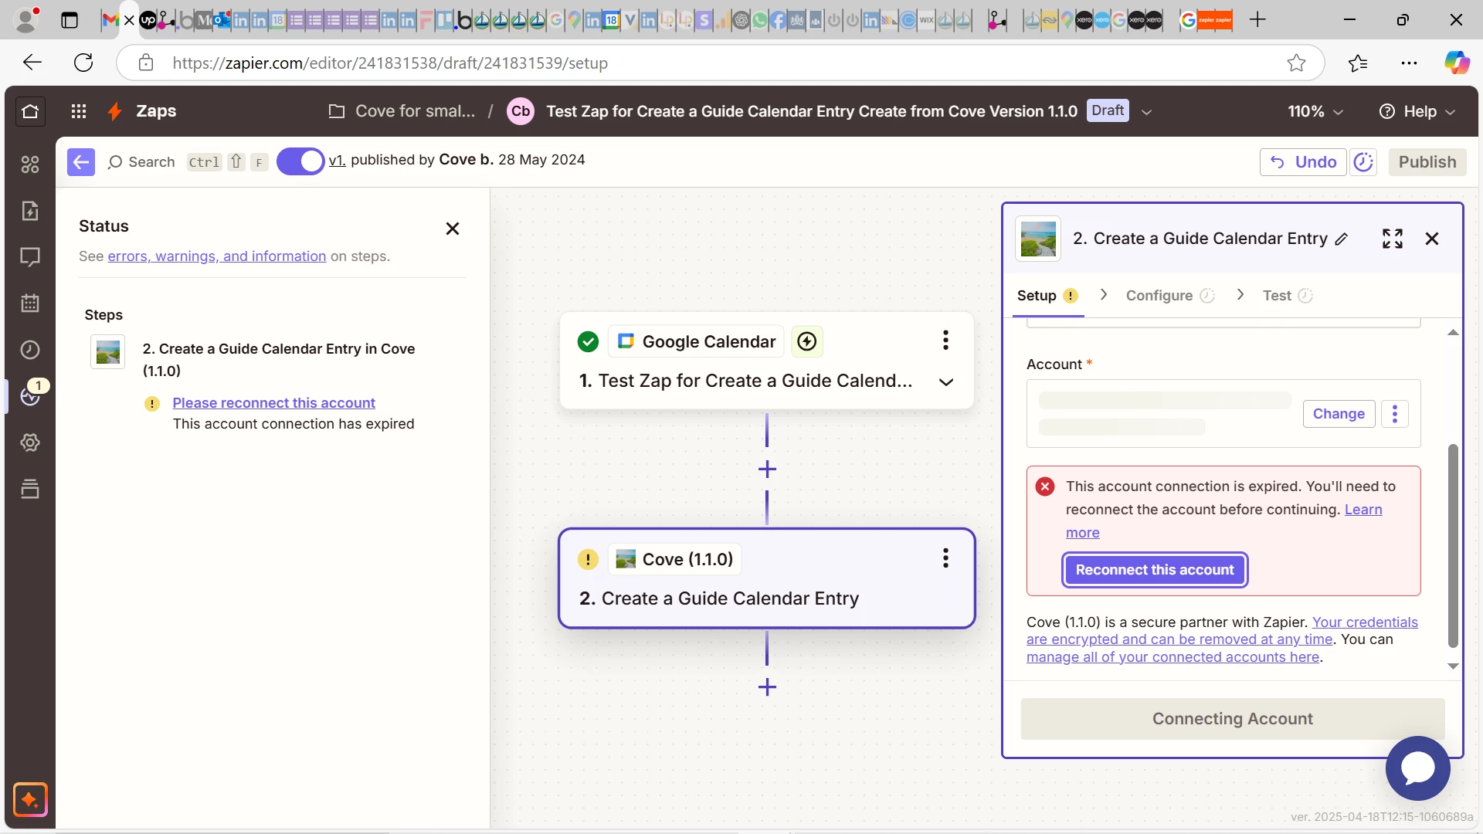Viewport: 1483px width, 834px height.
Task: Open the advanced settings gear sidebar icon
Action: (x=30, y=442)
